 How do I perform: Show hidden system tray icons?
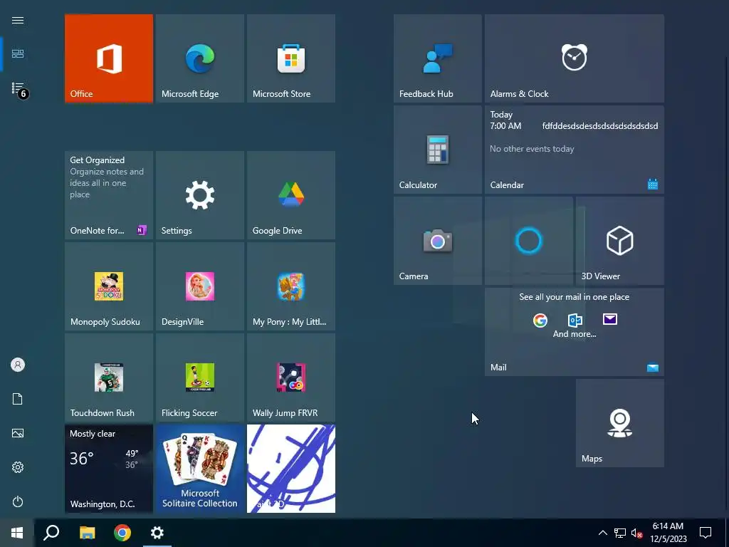[602, 533]
